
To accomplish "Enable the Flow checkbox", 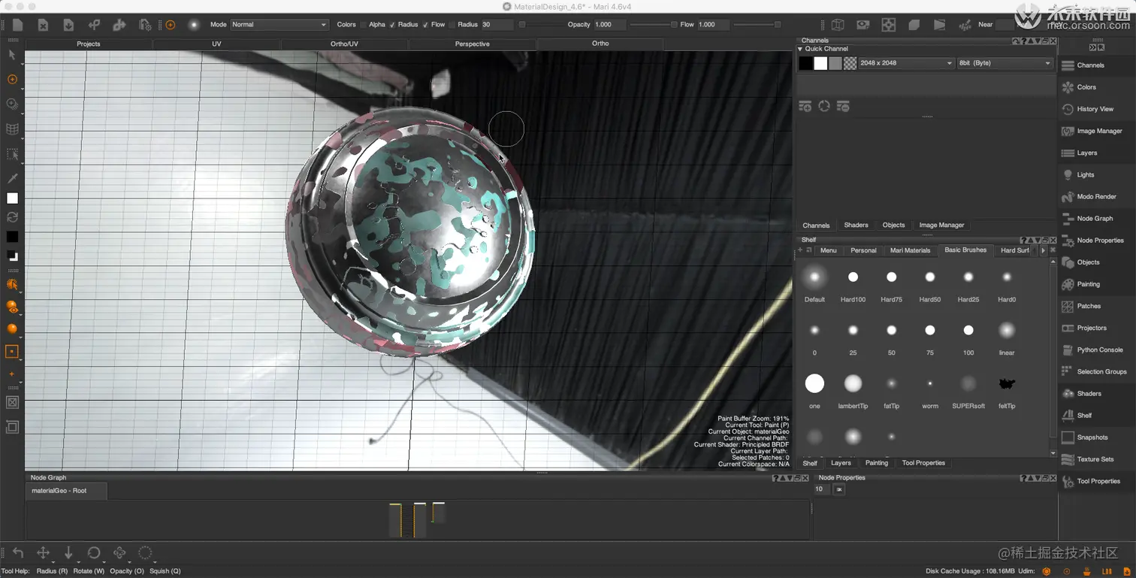I will coord(452,25).
